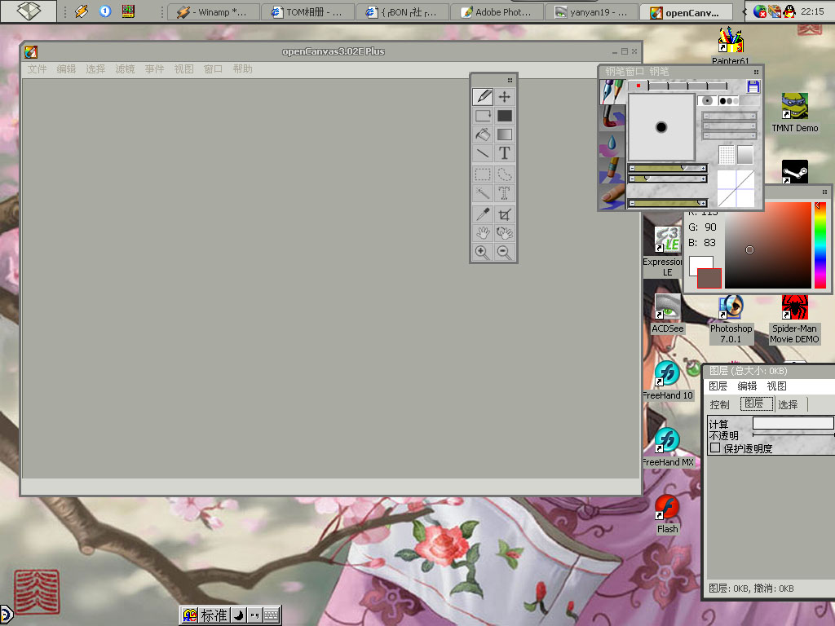Adjust the lowest slider handle in pen panel
Screen dimensions: 835x626
(x=700, y=203)
